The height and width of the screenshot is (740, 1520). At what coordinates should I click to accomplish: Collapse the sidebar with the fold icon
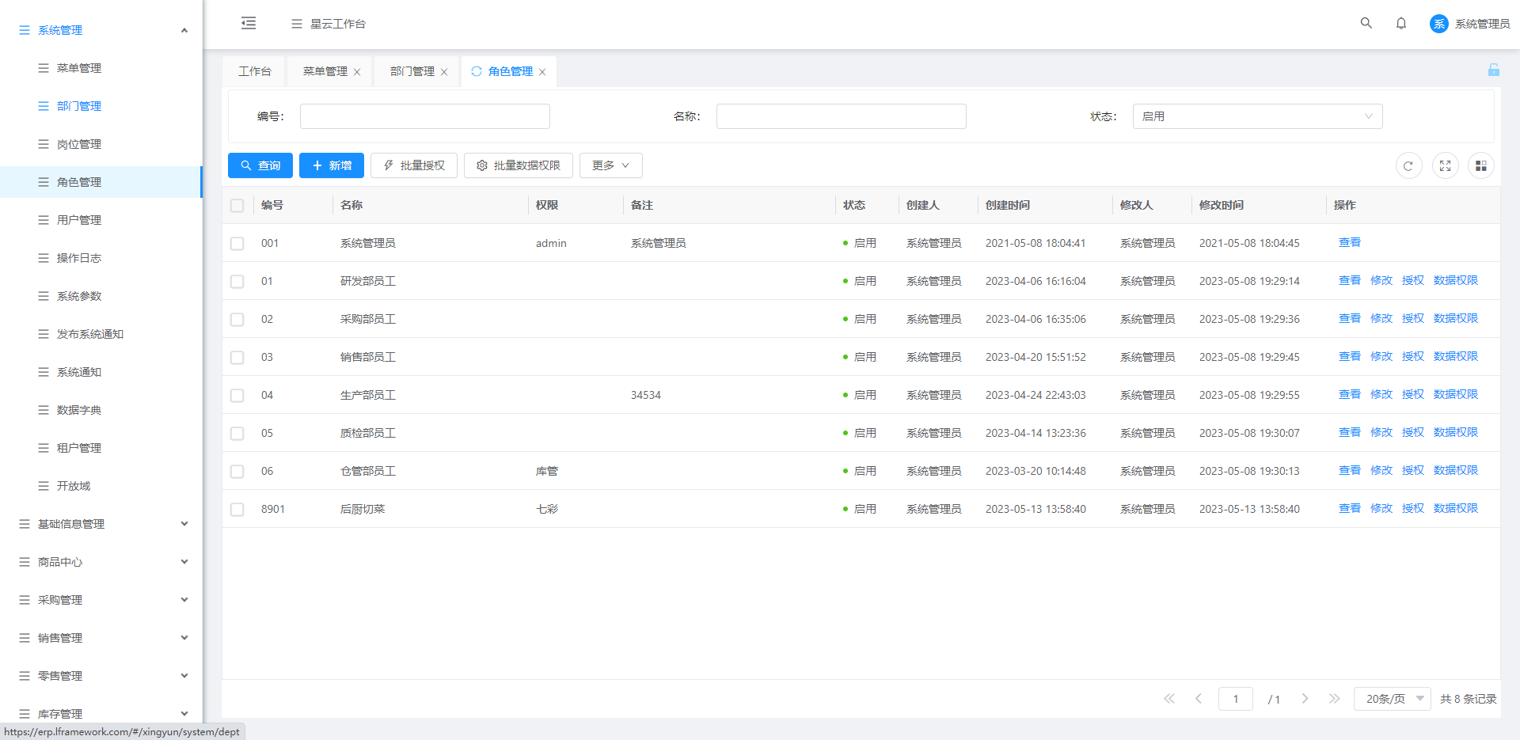pos(249,23)
